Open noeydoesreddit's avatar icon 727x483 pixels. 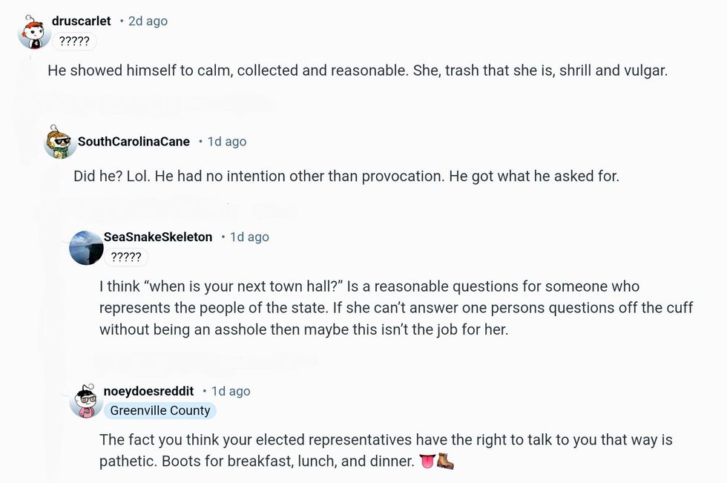[x=86, y=401]
